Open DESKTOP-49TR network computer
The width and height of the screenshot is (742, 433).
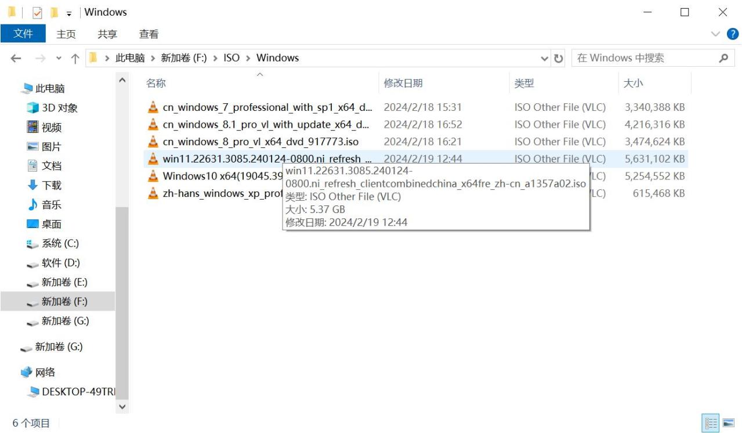(x=78, y=392)
